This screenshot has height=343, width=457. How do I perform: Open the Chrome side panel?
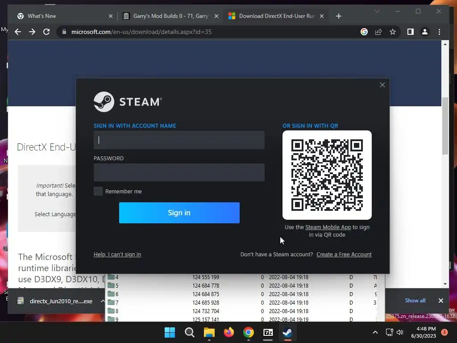tap(411, 32)
